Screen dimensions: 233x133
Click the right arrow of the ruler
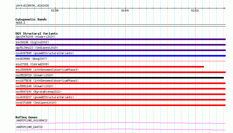click(x=225, y=8)
